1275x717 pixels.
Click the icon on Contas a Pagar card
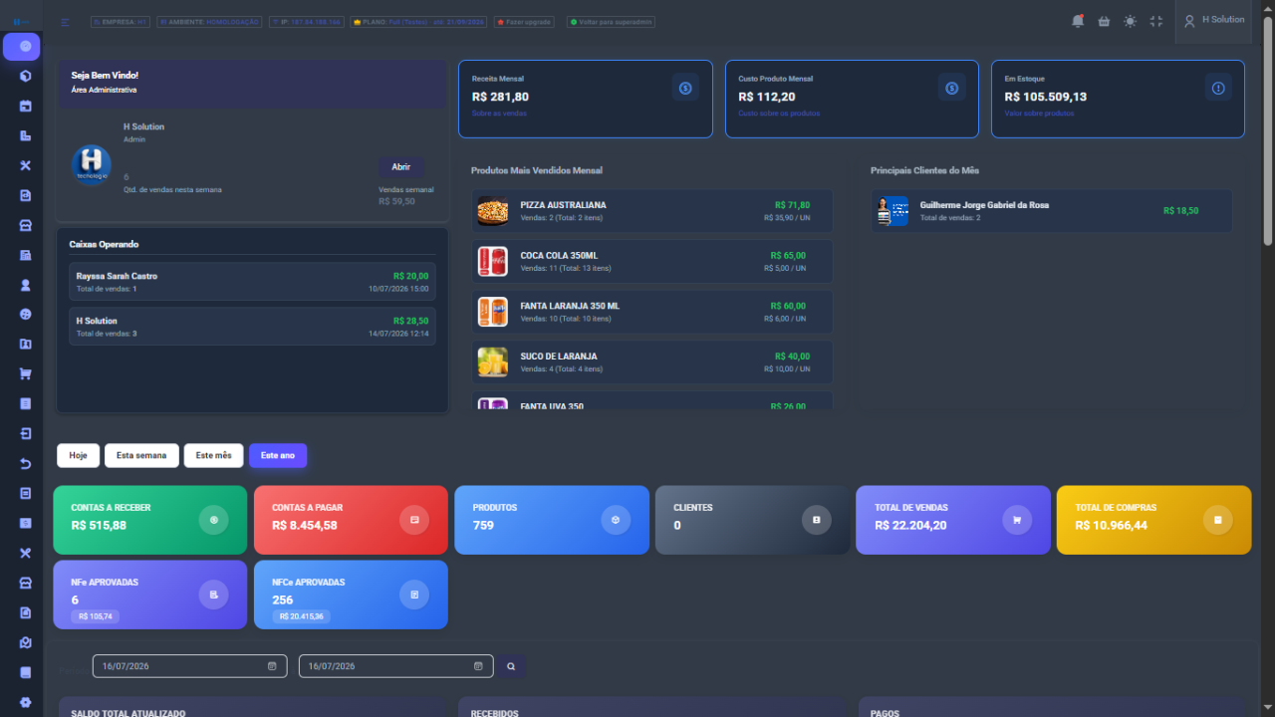pyautogui.click(x=413, y=520)
